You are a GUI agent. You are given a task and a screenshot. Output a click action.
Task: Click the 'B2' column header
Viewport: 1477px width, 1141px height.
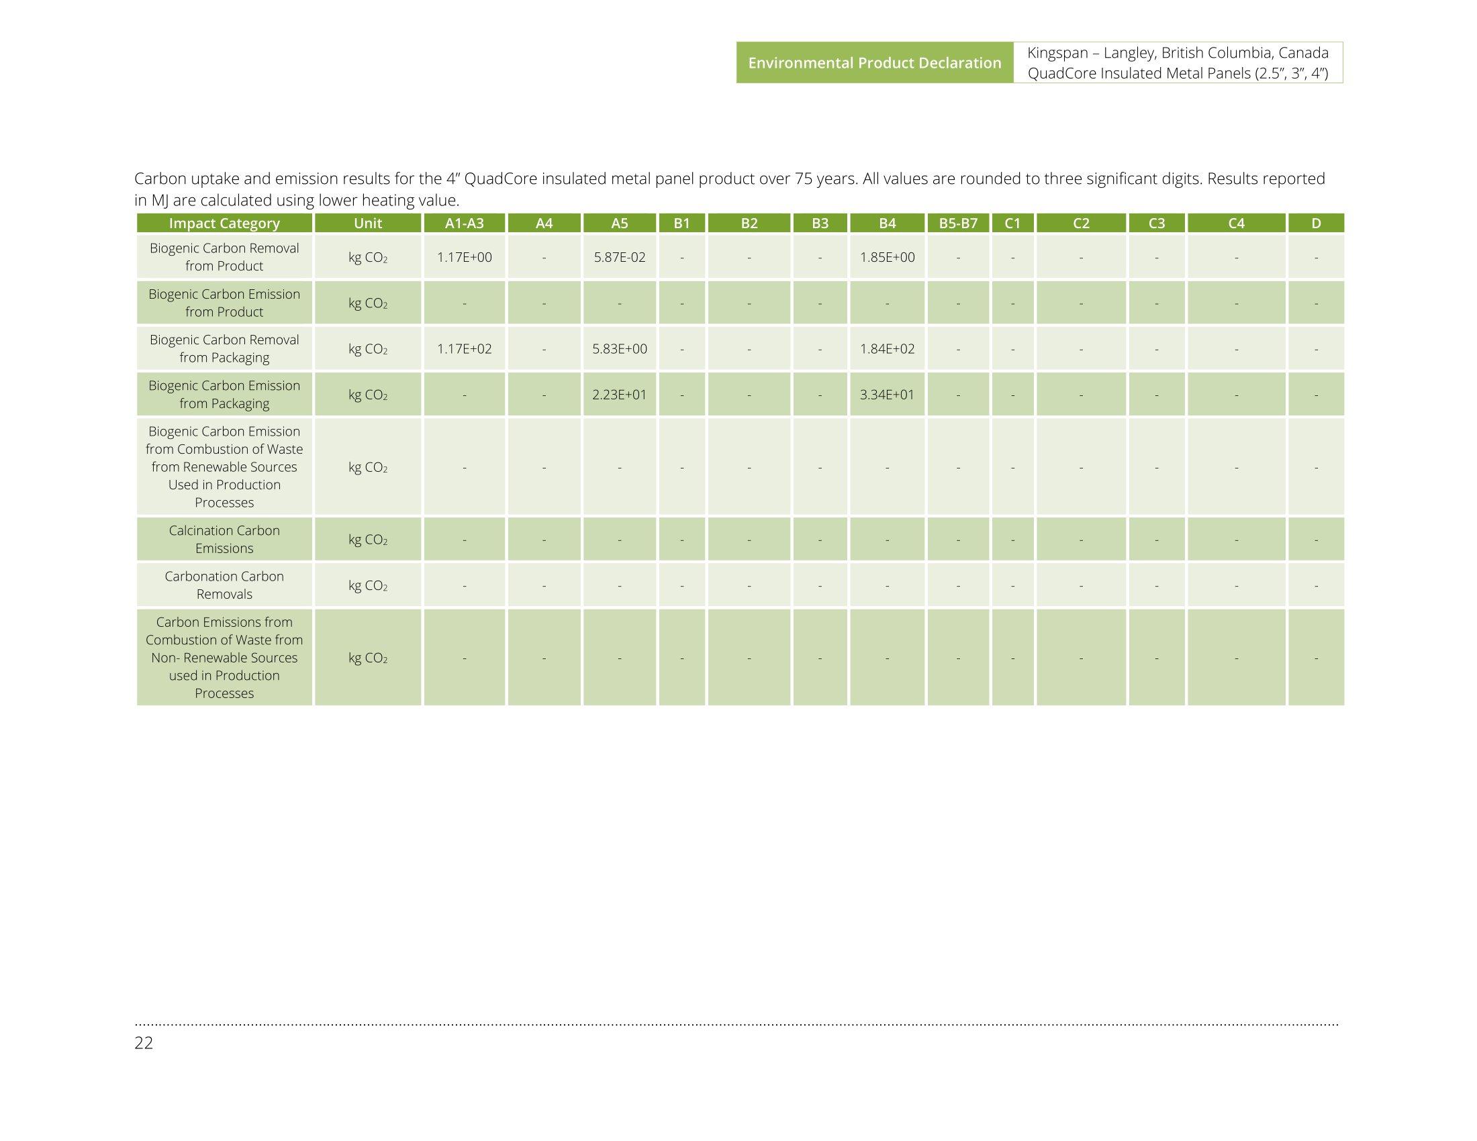749,223
